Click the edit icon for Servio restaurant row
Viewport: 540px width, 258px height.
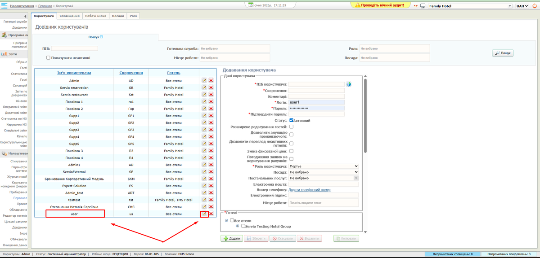point(204,95)
